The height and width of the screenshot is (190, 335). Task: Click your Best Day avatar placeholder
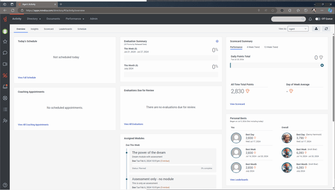pos(236,138)
